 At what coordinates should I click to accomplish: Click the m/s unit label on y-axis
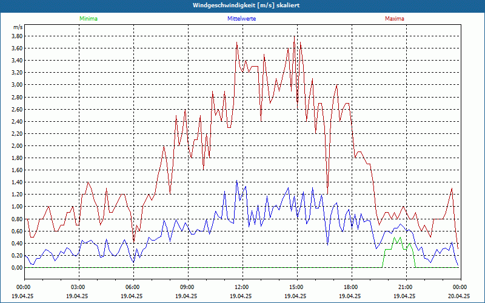click(18, 27)
